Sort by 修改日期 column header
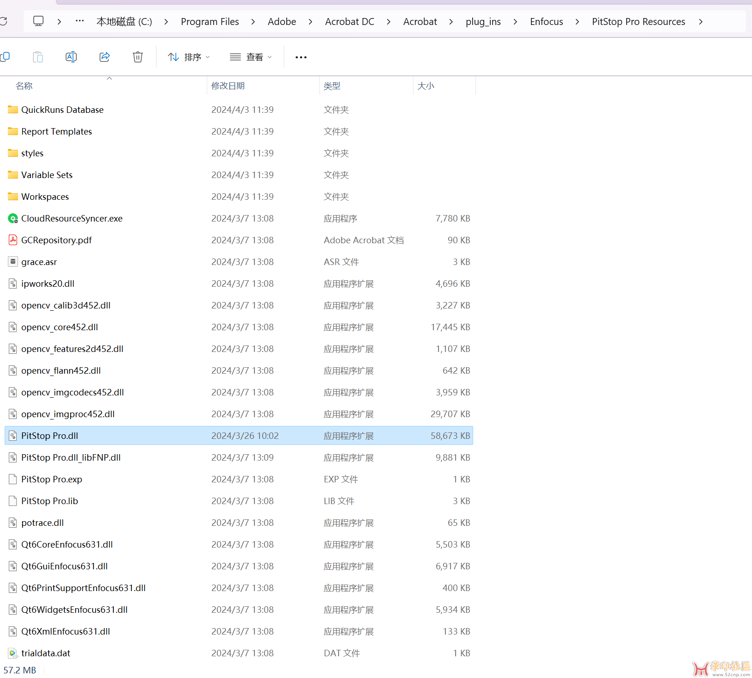The width and height of the screenshot is (752, 678). [x=228, y=86]
